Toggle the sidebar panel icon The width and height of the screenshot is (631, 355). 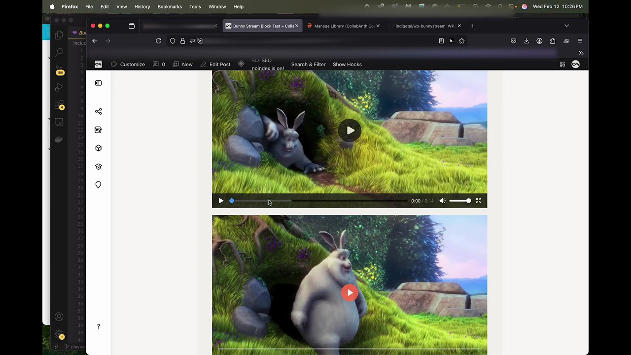click(98, 83)
